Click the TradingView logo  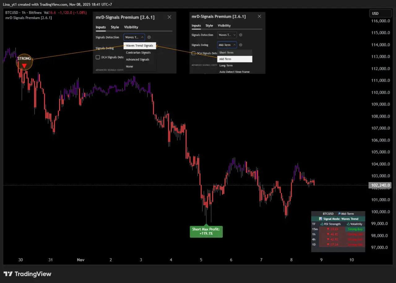coord(27,274)
